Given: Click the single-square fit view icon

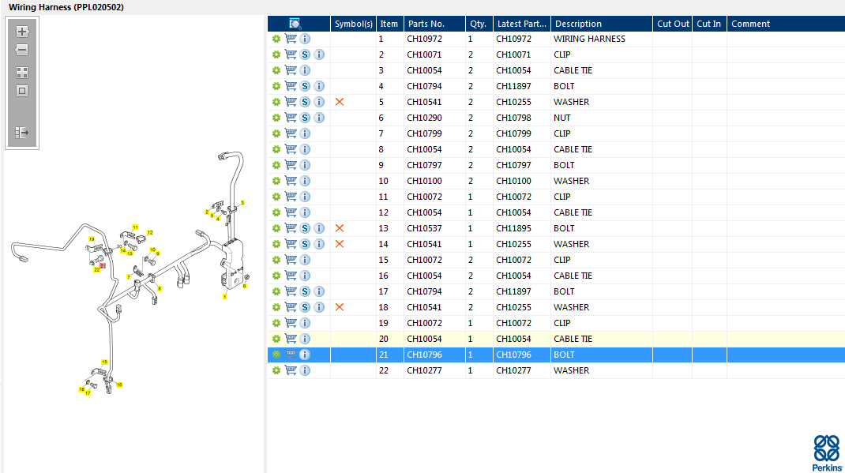Looking at the screenshot, I should (22, 91).
